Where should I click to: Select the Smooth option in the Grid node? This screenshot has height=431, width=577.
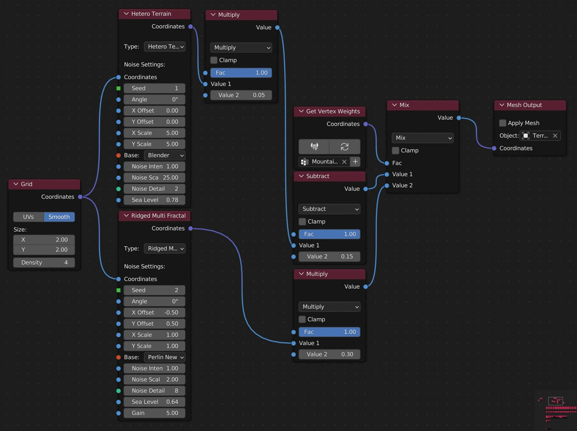[x=59, y=217]
